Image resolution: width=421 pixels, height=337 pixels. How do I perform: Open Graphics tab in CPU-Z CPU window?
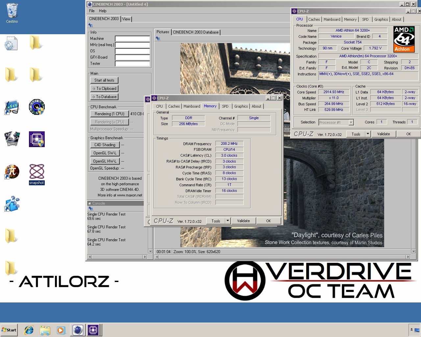(x=381, y=19)
